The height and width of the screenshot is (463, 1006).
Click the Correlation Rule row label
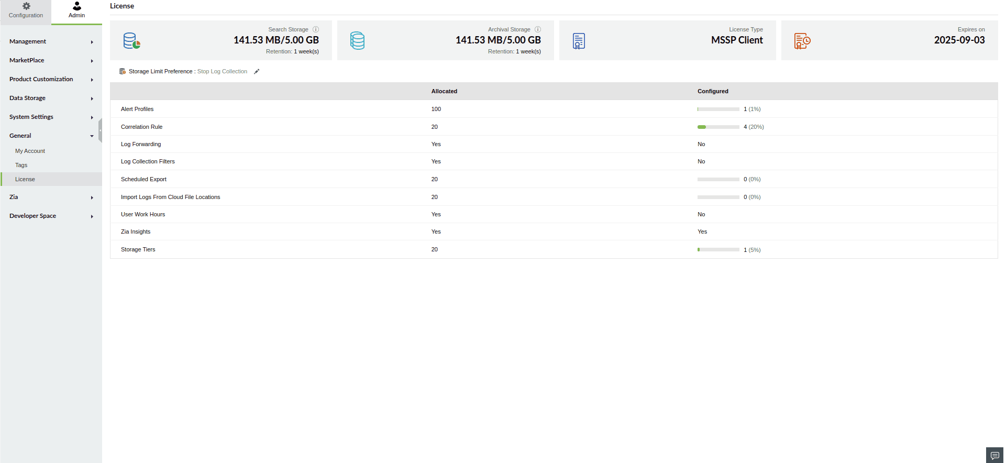click(x=141, y=127)
